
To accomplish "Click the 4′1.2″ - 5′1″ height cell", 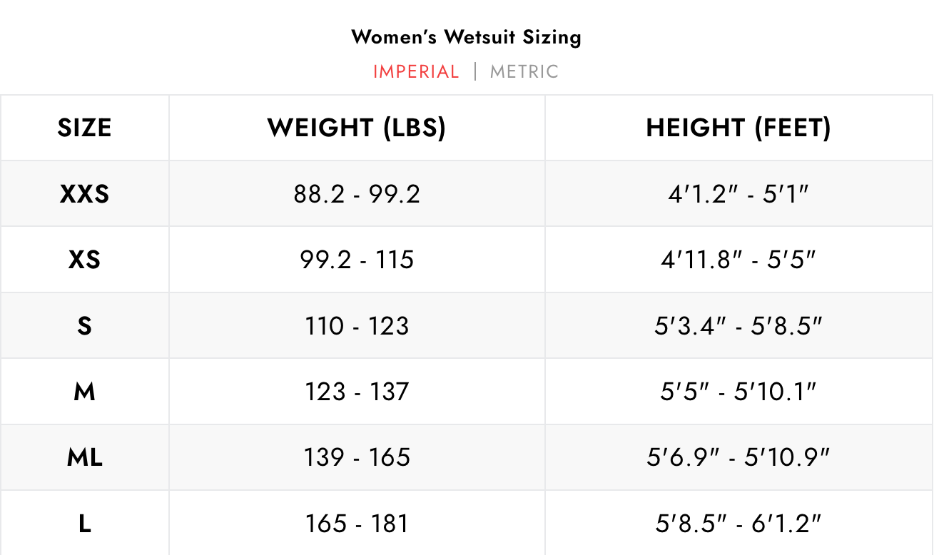I will [x=738, y=194].
